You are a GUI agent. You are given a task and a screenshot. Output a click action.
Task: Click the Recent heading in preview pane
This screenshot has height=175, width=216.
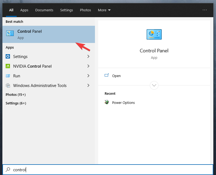click(x=110, y=93)
